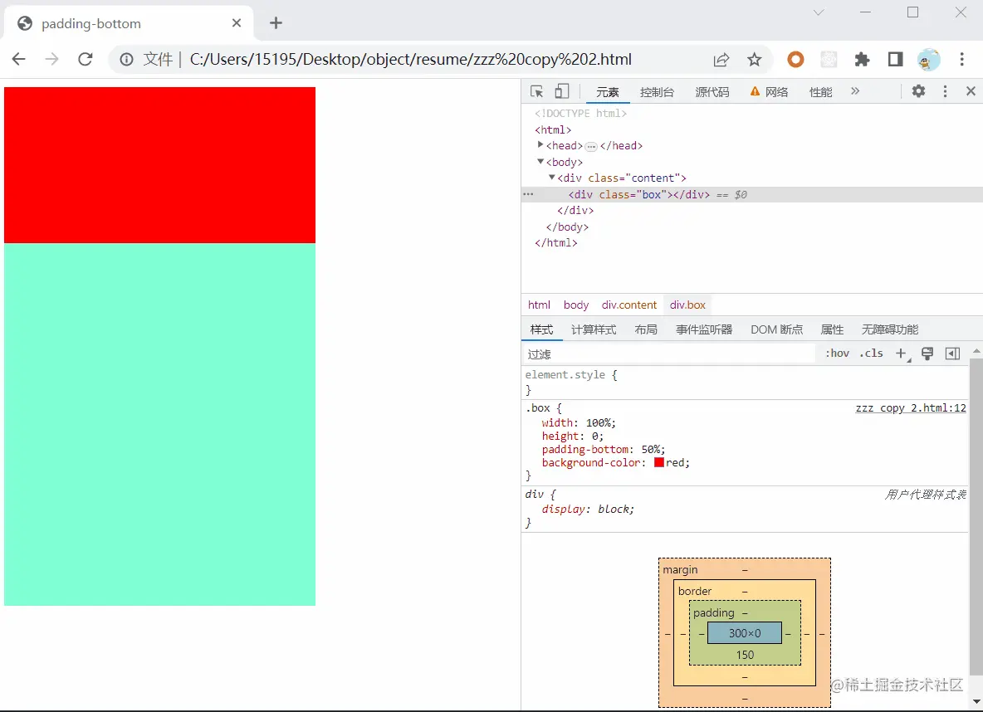This screenshot has height=712, width=983.
Task: Show more DevTools tabs chevron
Action: 855,91
